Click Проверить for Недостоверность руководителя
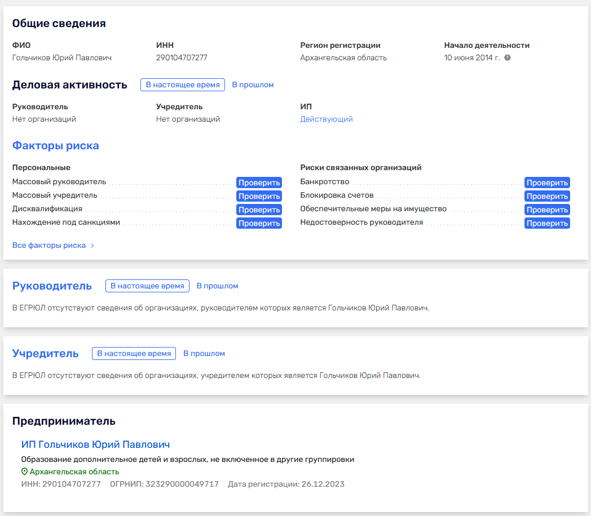591x516 pixels. (x=547, y=223)
